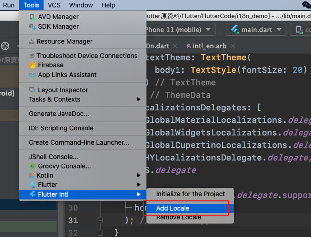Click TextStyle in the code editor
The image size is (311, 237).
click(x=213, y=70)
